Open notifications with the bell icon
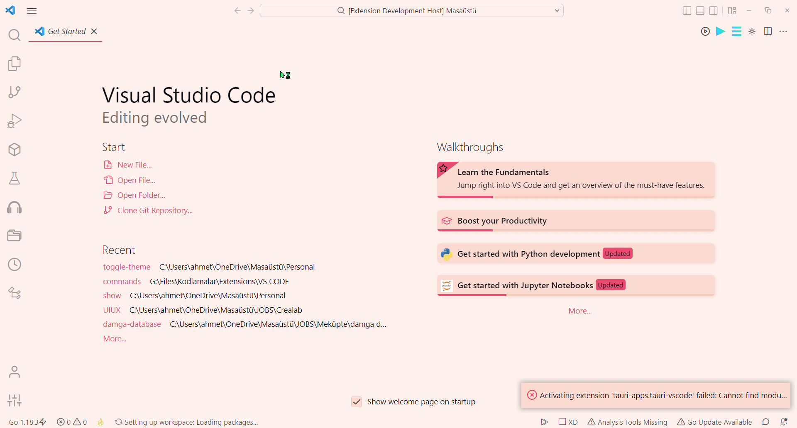Viewport: 797px width, 428px height. coord(784,422)
